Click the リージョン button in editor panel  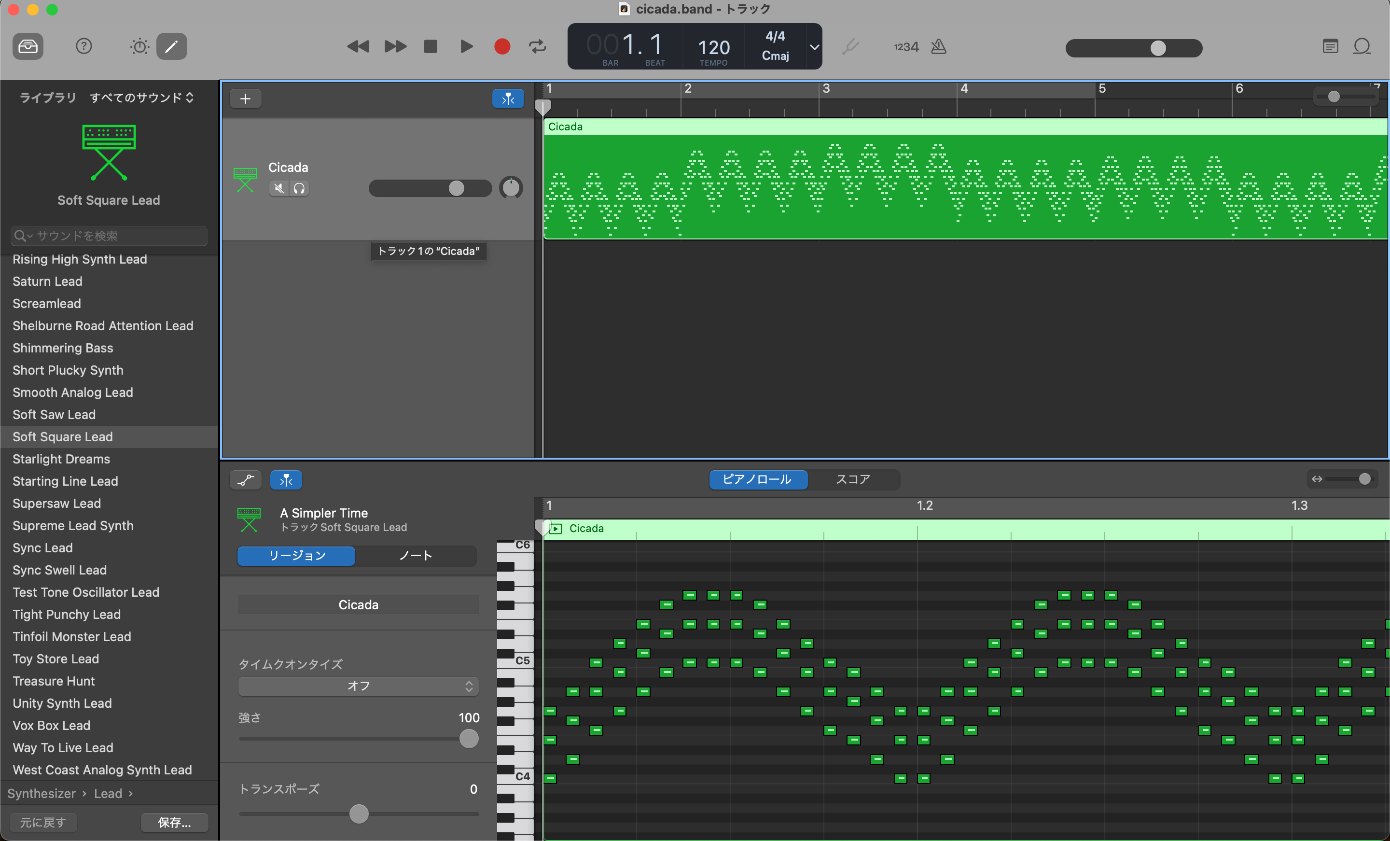tap(297, 556)
